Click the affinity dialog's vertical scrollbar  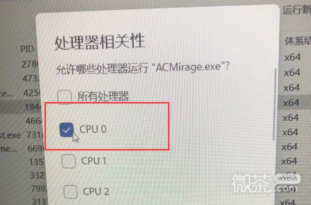pos(274,104)
